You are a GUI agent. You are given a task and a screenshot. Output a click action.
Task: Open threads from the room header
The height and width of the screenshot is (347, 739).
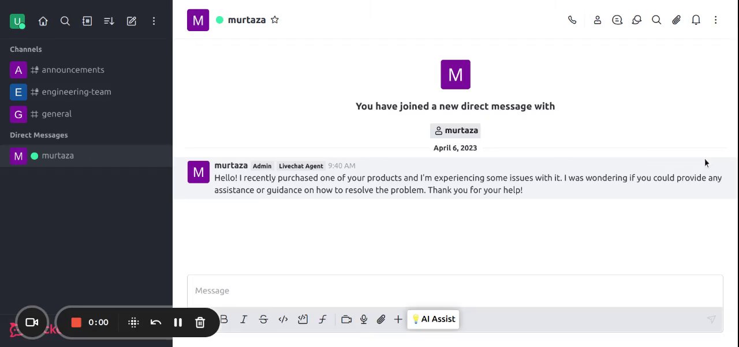[x=617, y=20]
